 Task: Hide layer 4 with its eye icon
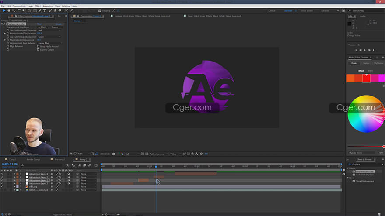(2, 183)
